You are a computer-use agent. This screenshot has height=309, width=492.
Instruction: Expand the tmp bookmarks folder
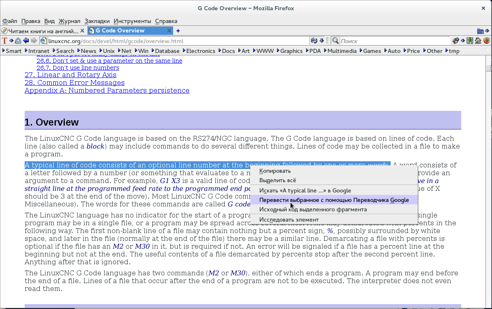[452, 51]
